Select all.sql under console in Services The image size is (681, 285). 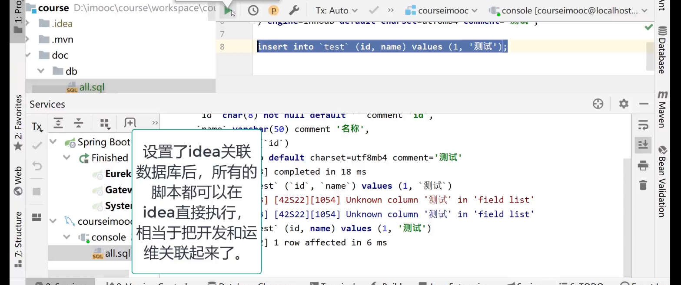111,253
